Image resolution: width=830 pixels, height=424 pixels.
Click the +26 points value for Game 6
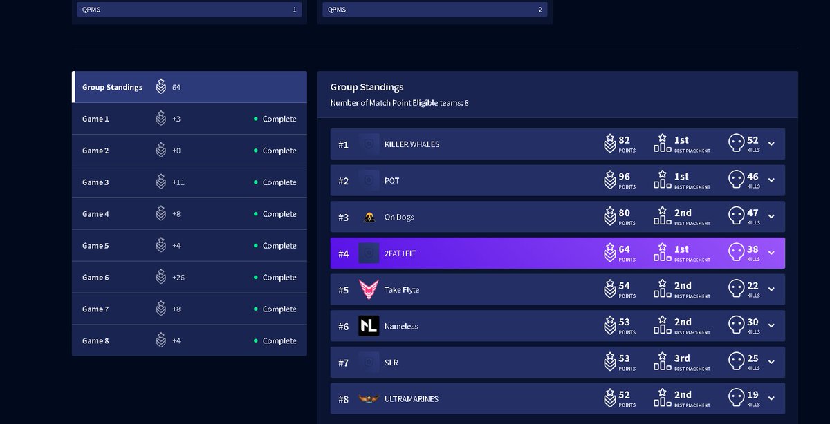click(x=178, y=278)
